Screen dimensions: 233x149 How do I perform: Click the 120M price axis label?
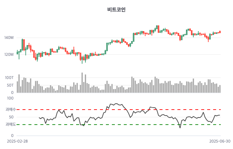[x=9, y=54]
